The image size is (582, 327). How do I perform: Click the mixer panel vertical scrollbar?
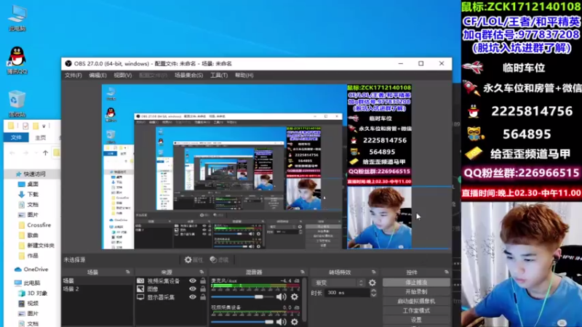(304, 299)
